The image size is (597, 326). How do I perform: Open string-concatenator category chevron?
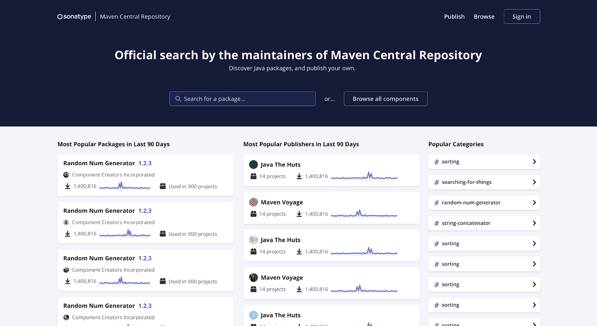click(x=534, y=223)
